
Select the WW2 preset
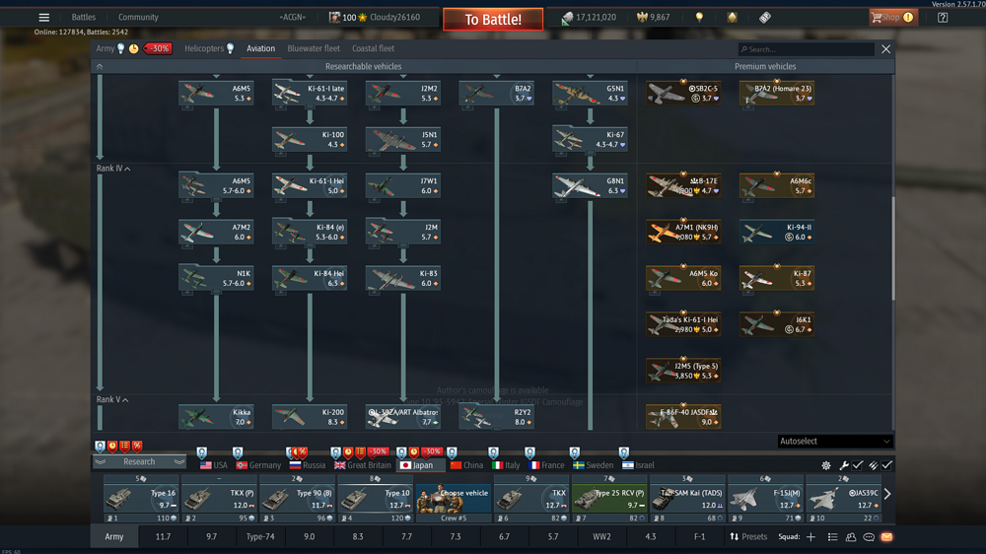point(601,537)
